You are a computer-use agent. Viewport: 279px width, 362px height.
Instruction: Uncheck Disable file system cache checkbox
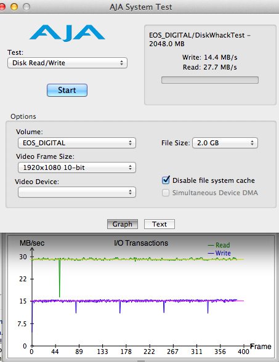[166, 180]
